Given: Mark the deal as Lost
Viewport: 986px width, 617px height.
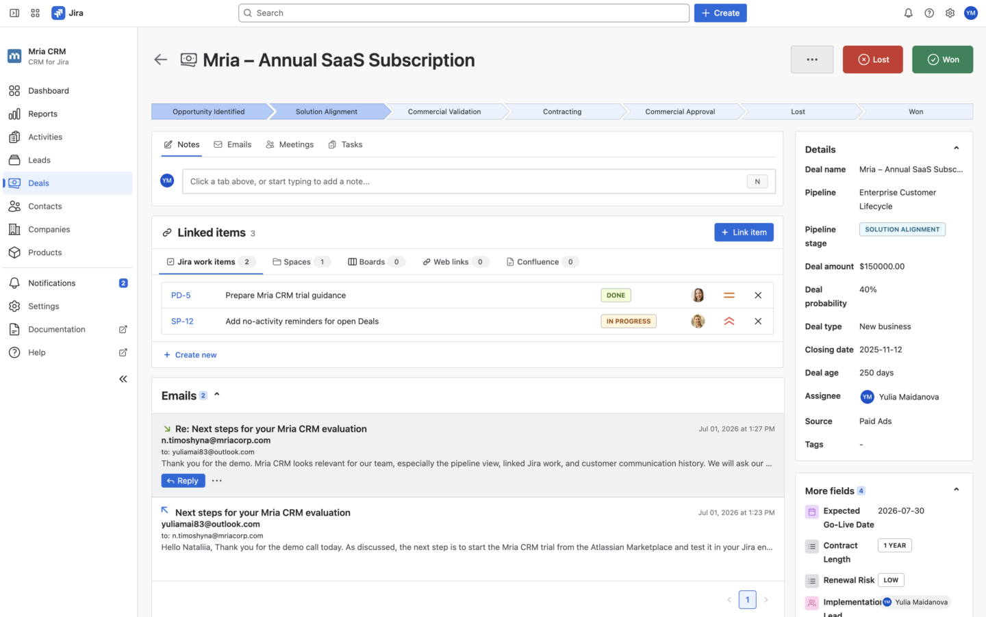Looking at the screenshot, I should 873,60.
